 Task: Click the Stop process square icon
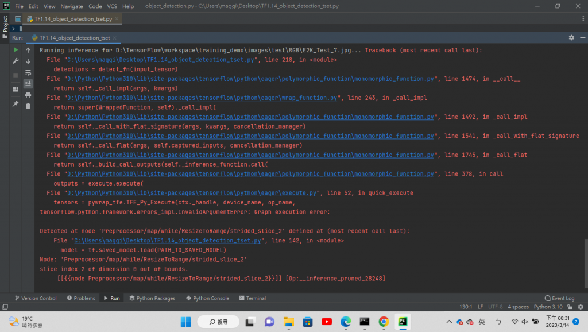(16, 75)
